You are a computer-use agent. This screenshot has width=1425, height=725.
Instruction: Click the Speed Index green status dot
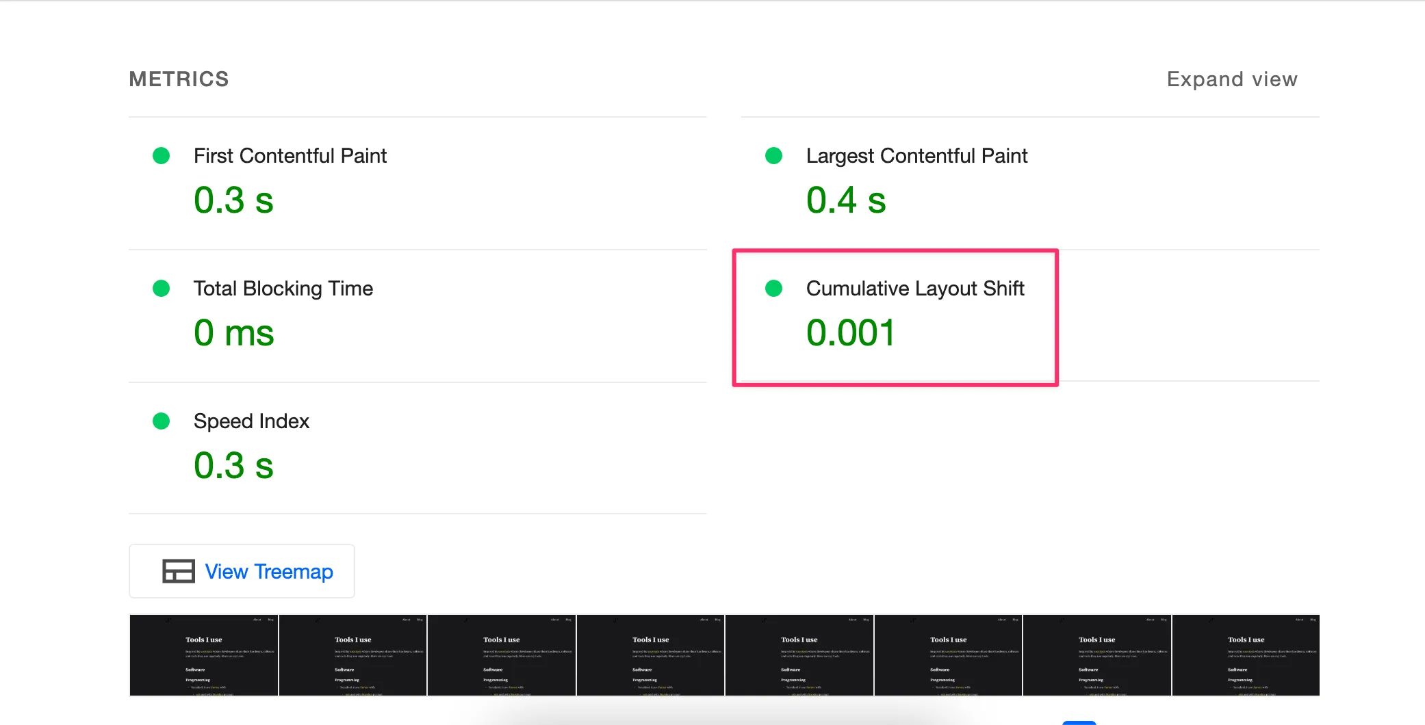[161, 421]
